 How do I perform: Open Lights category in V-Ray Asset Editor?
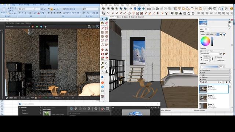point(76,109)
